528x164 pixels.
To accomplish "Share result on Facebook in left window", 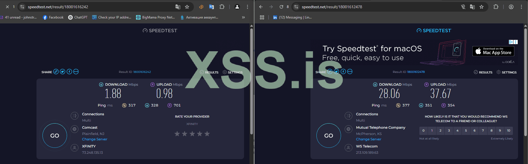I will coord(69,72).
